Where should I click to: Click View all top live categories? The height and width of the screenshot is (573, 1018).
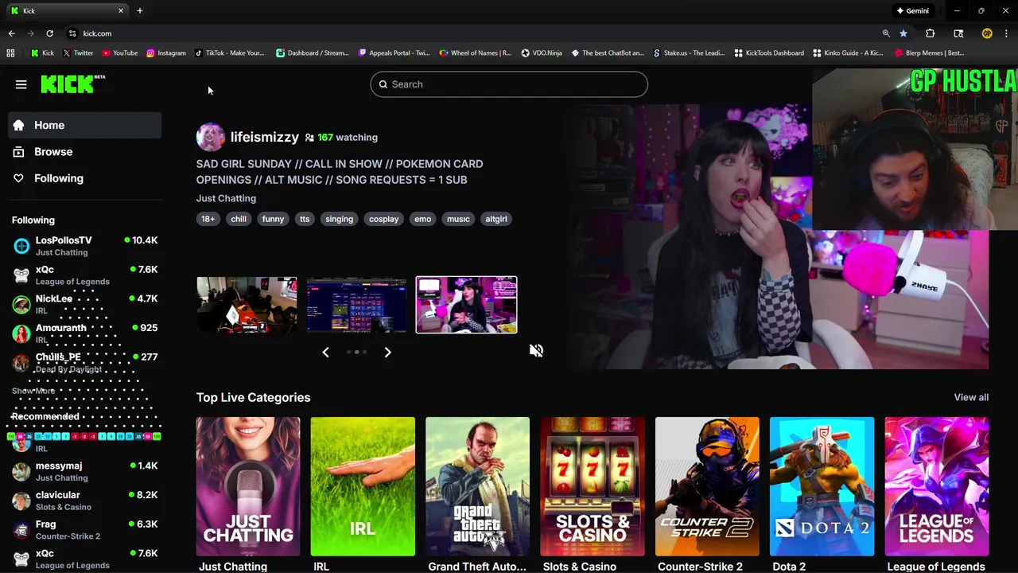[971, 397]
